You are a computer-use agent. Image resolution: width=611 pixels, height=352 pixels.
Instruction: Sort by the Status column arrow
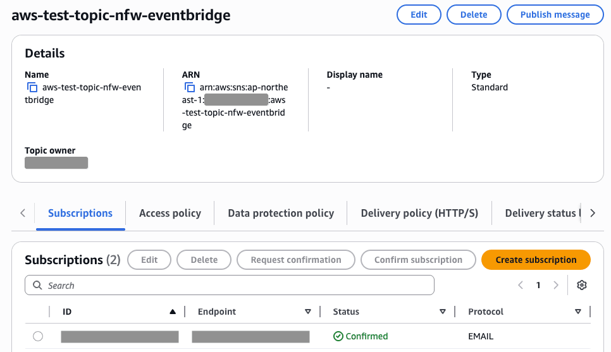[x=443, y=312]
